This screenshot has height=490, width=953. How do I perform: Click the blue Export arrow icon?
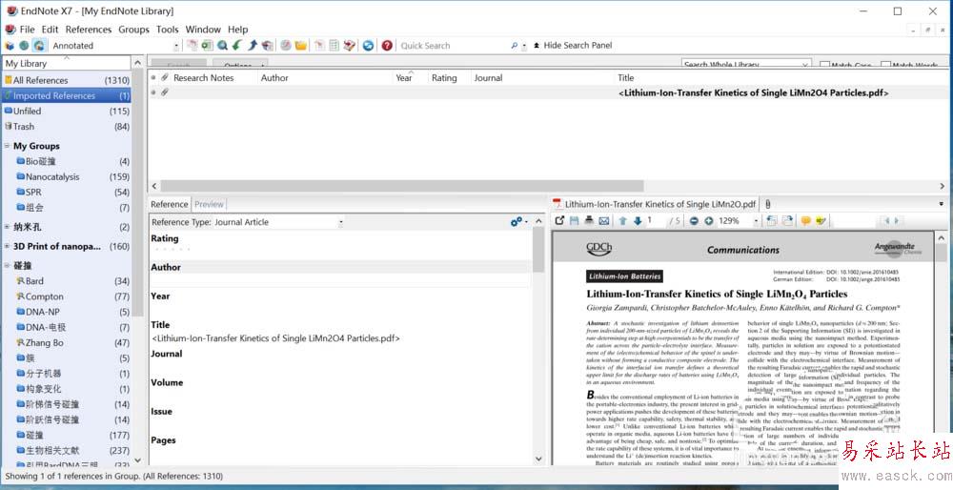[x=253, y=46]
